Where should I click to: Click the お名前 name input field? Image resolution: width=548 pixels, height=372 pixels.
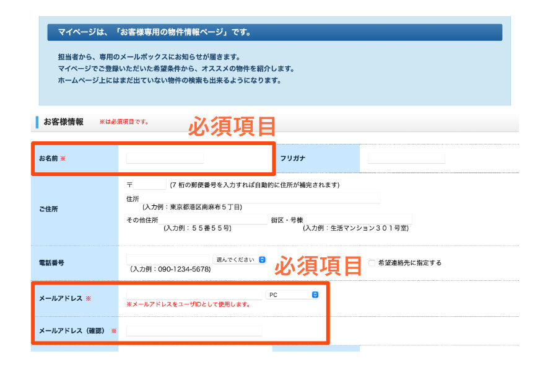165,158
